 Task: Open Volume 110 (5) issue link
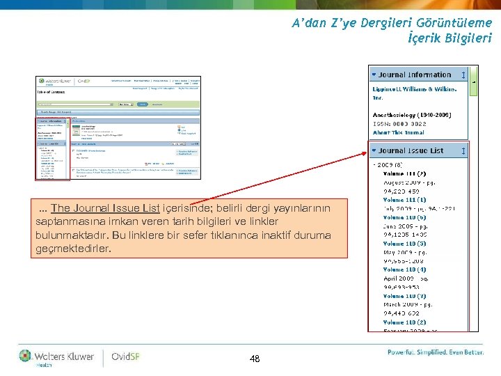pyautogui.click(x=404, y=244)
